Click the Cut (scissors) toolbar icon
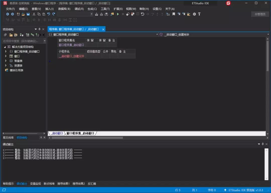 click(x=33, y=14)
